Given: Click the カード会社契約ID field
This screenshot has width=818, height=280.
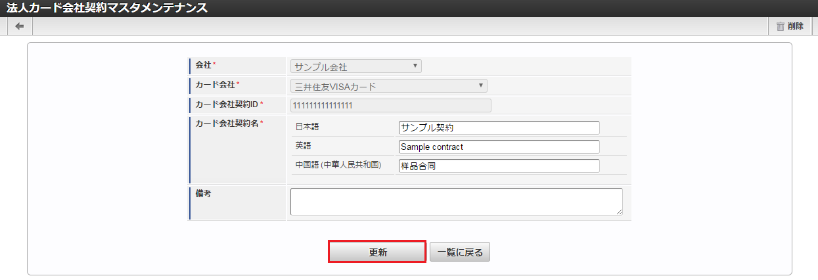Looking at the screenshot, I should click(x=391, y=105).
